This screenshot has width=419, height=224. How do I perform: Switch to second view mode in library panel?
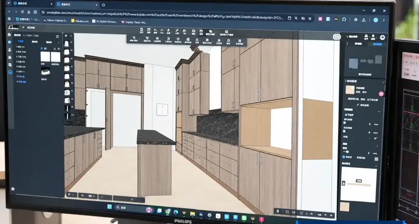pos(45,49)
